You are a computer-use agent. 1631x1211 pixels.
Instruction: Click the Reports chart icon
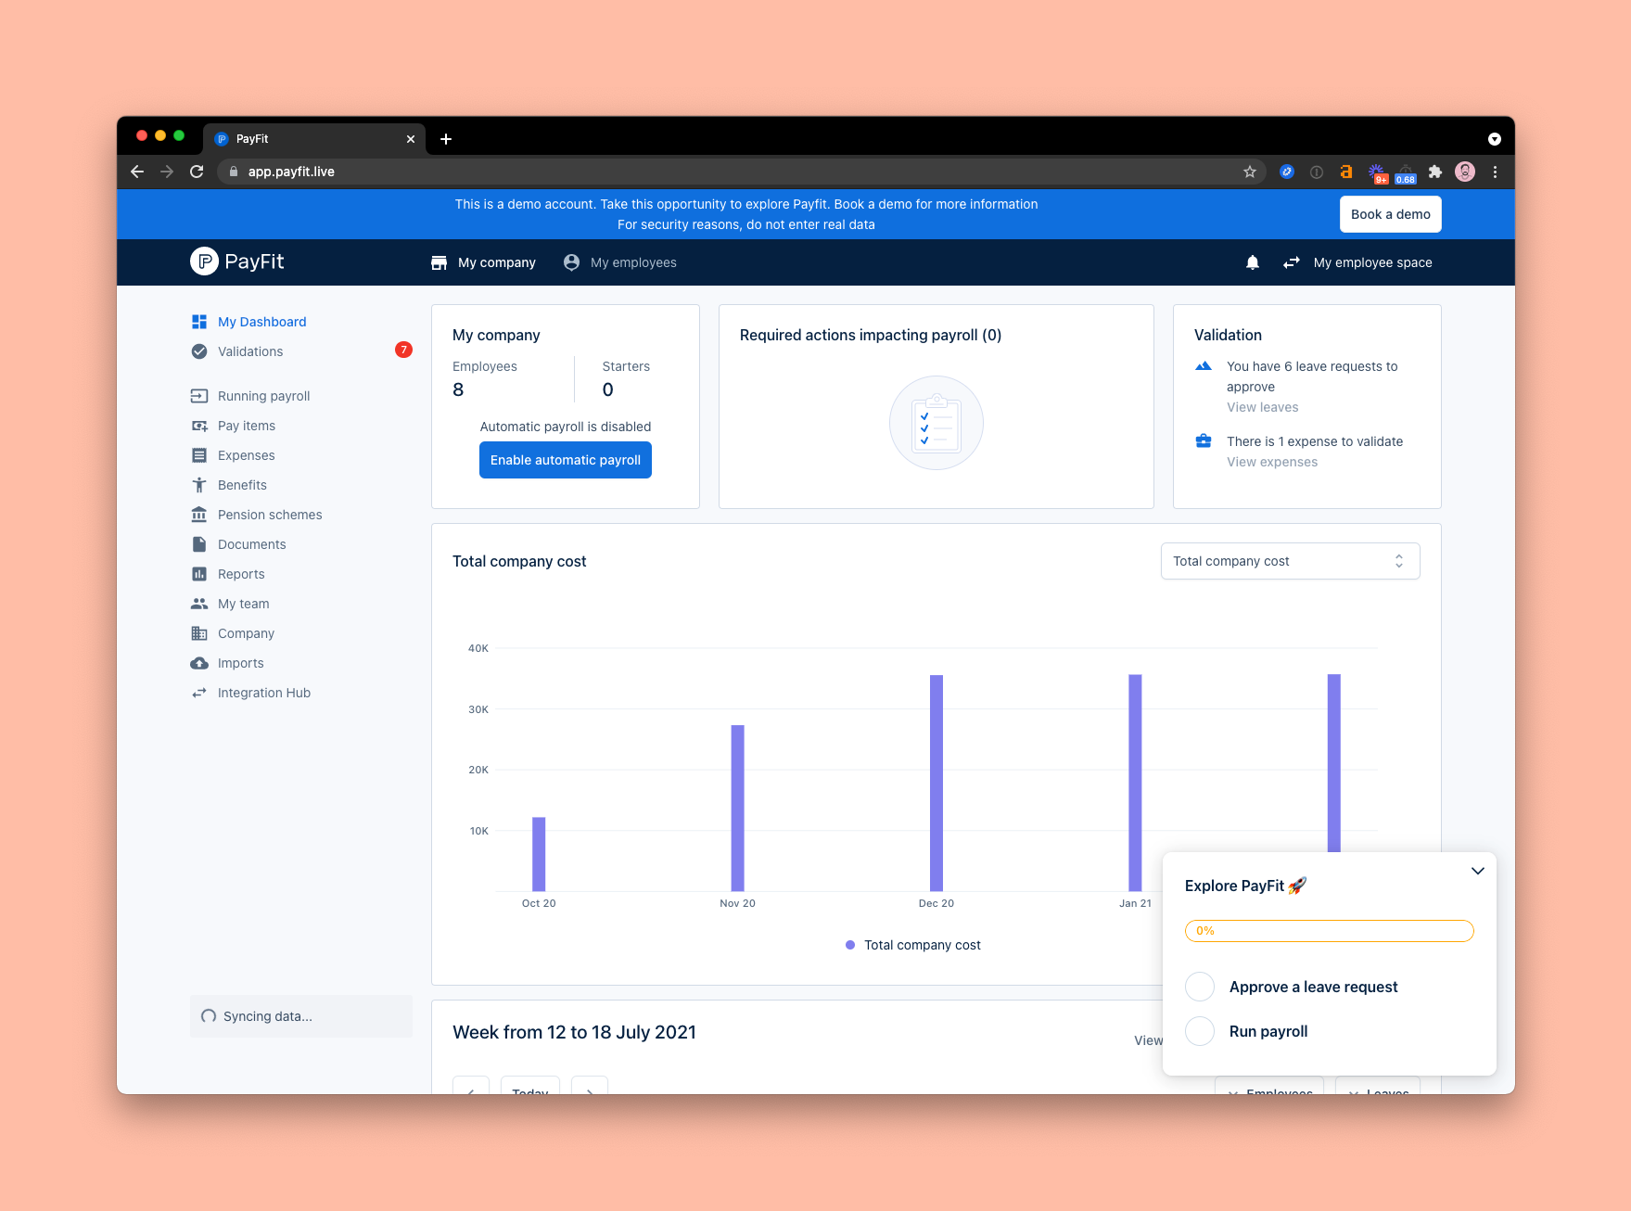click(x=199, y=574)
